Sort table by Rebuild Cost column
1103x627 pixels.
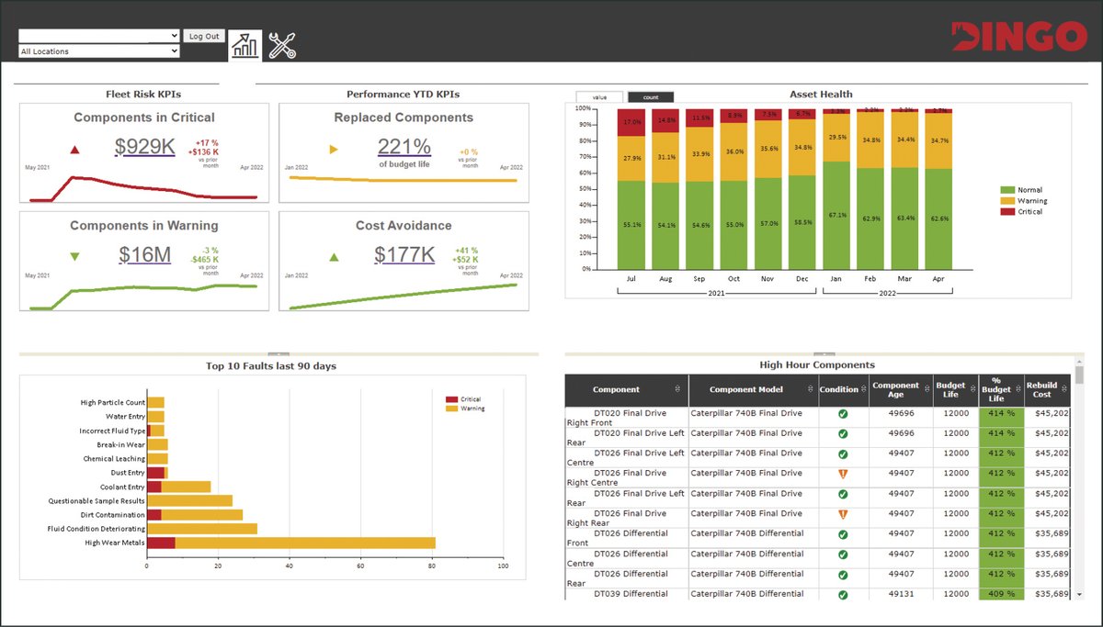1064,390
